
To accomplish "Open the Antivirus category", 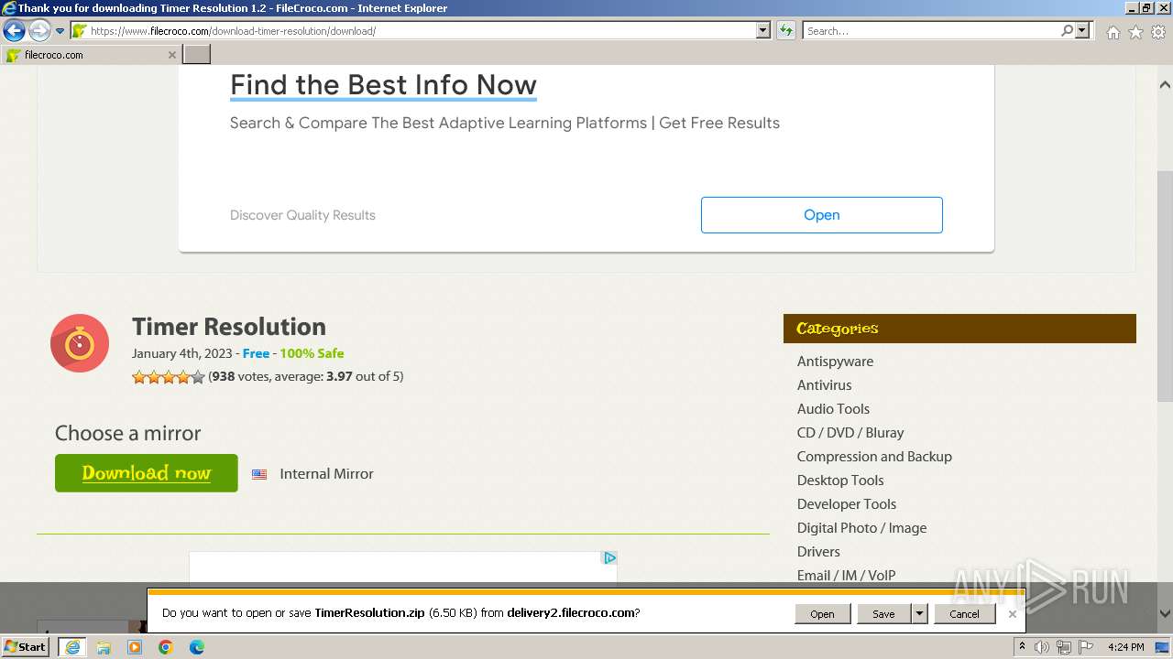I will tap(824, 385).
